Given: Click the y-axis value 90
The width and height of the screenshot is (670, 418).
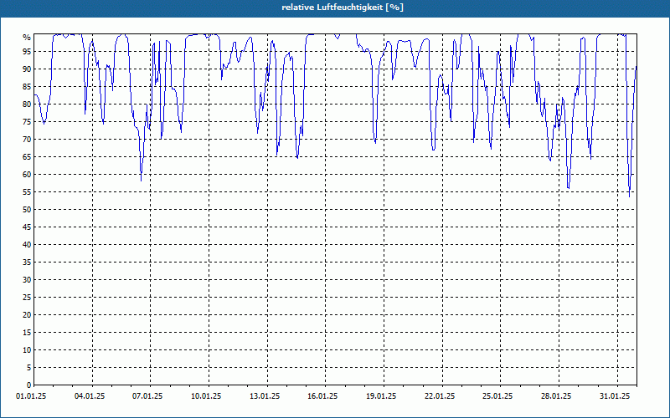Looking at the screenshot, I should pos(27,69).
